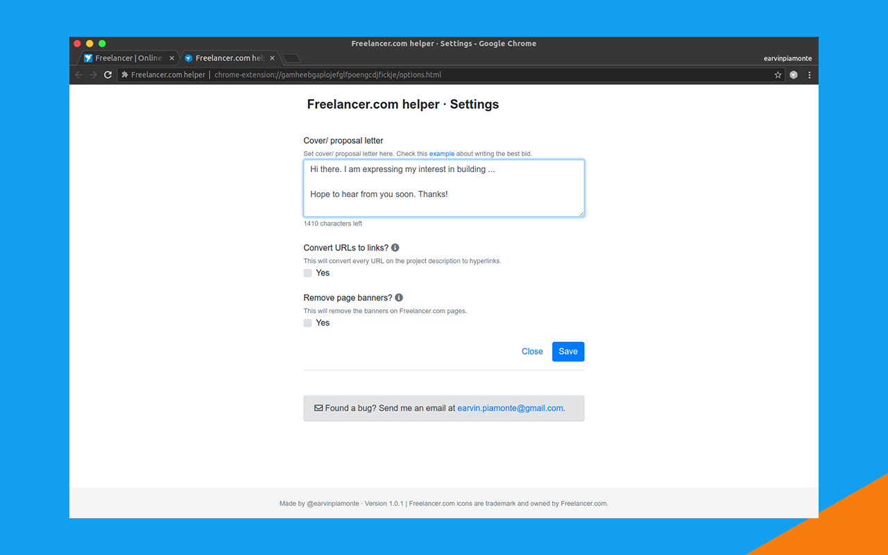
Task: Enable the Convert URLs to links checkbox
Action: (308, 273)
